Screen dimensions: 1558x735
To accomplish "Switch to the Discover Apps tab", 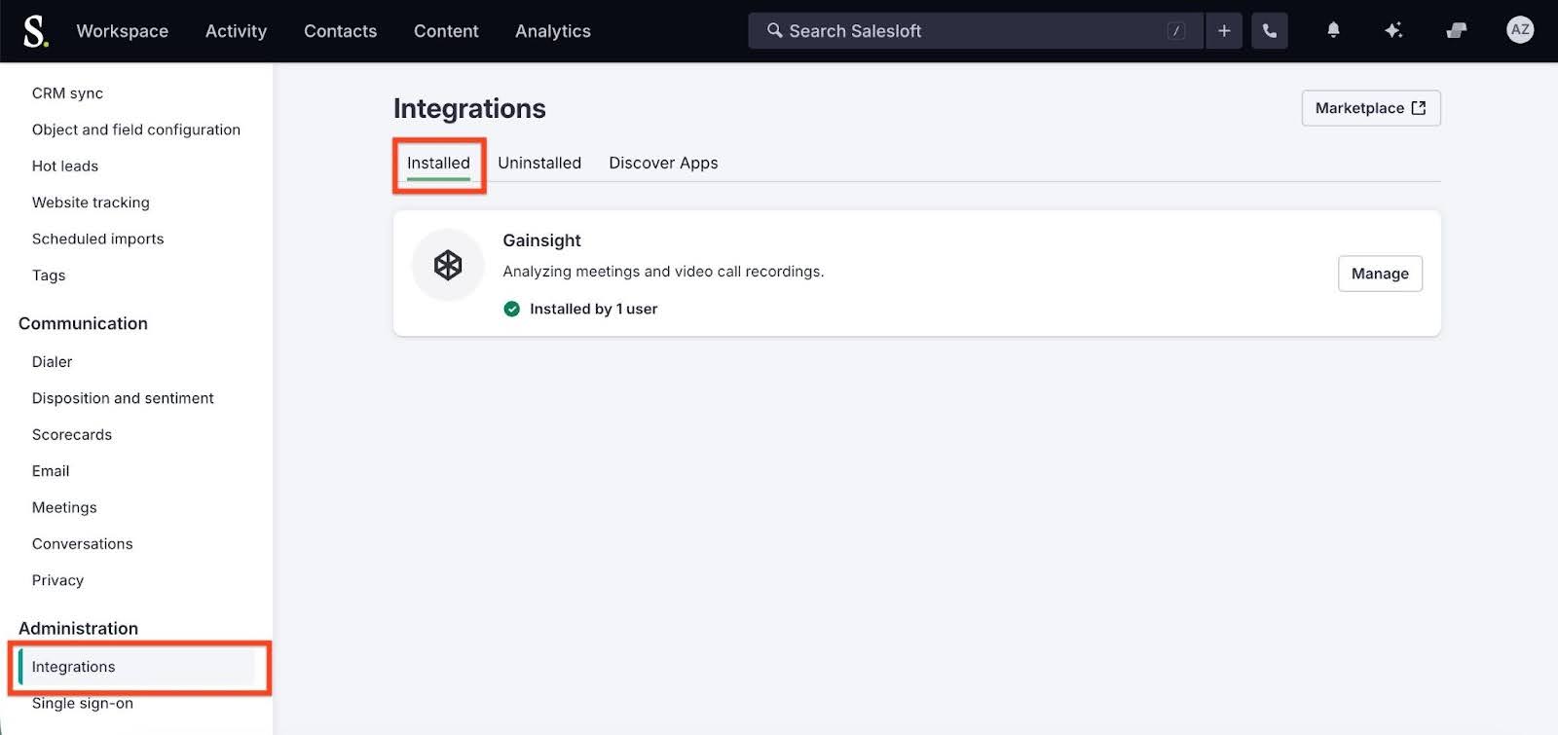I will click(x=663, y=163).
